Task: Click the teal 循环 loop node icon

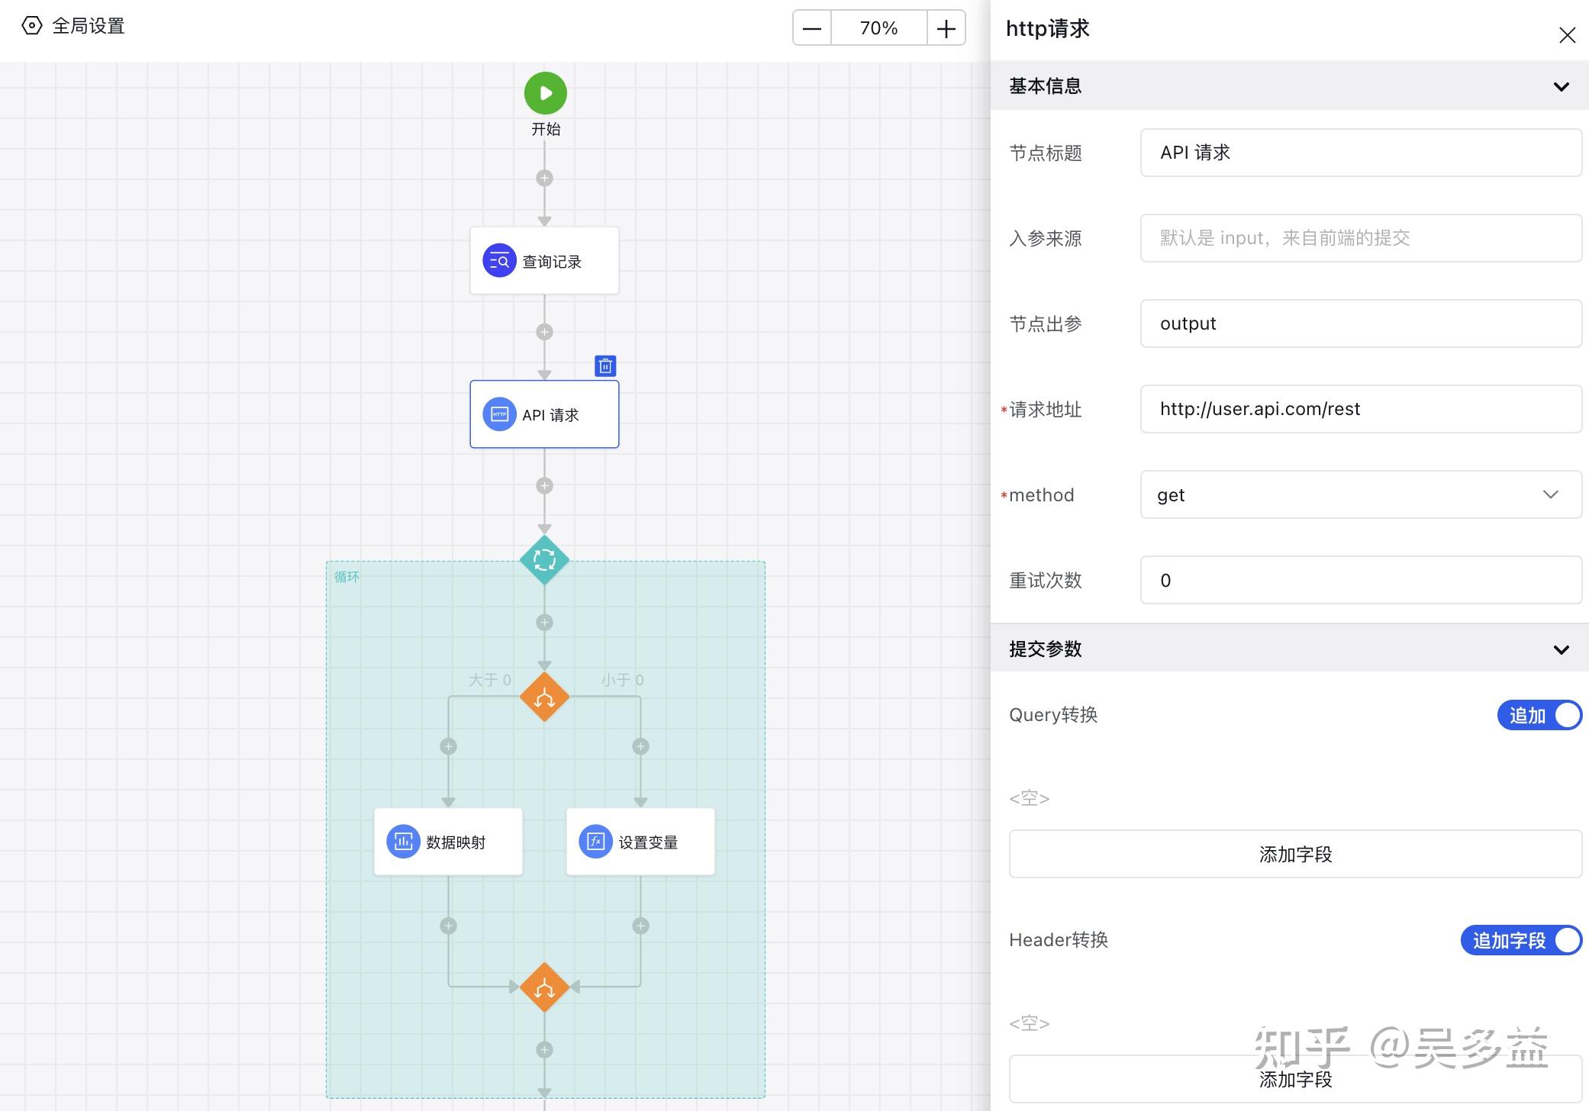Action: point(544,561)
